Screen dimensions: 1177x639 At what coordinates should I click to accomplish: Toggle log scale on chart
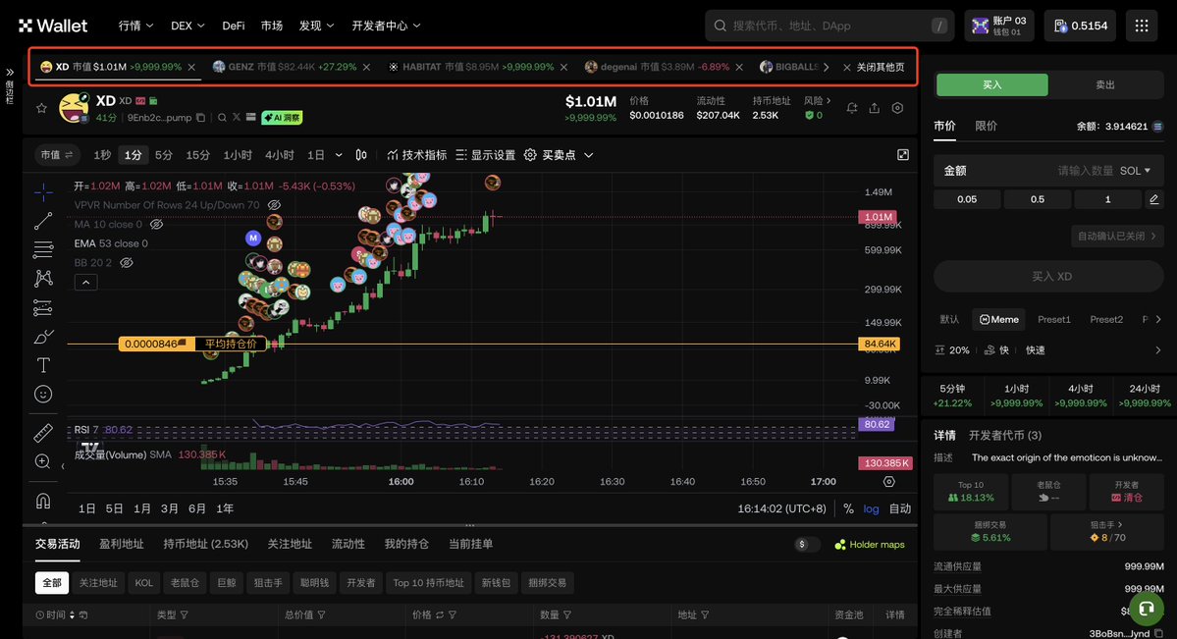point(871,508)
